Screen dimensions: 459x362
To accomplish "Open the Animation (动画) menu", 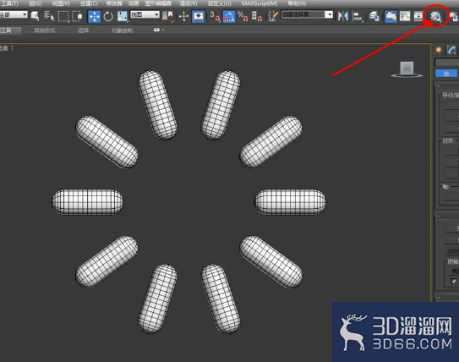I will (134, 3).
